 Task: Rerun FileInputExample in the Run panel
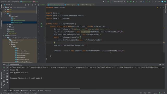(4, 67)
